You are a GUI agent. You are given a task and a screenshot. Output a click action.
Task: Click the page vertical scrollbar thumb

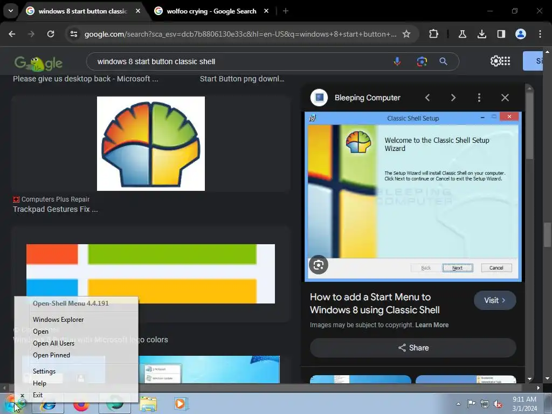[547, 235]
